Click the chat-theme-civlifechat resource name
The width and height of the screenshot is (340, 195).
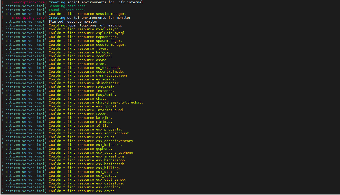[x=119, y=103]
